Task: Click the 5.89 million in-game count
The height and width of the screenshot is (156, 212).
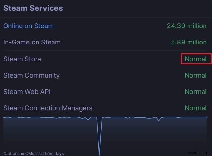Action: pos(189,42)
